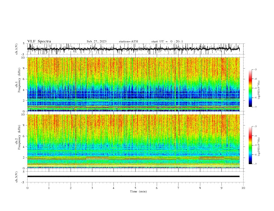The width and height of the screenshot is (274, 211).
Task: Click the "start UT = 0 :20: 1" text
Action: tap(167, 41)
